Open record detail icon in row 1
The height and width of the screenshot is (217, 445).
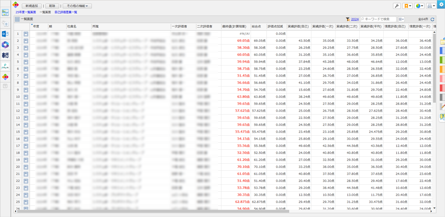coord(26,34)
